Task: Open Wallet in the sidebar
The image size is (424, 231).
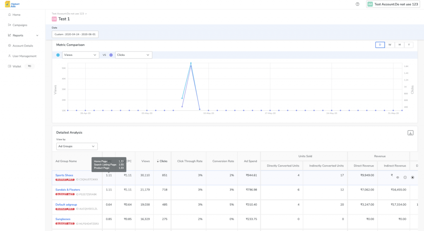Action: coord(17,66)
